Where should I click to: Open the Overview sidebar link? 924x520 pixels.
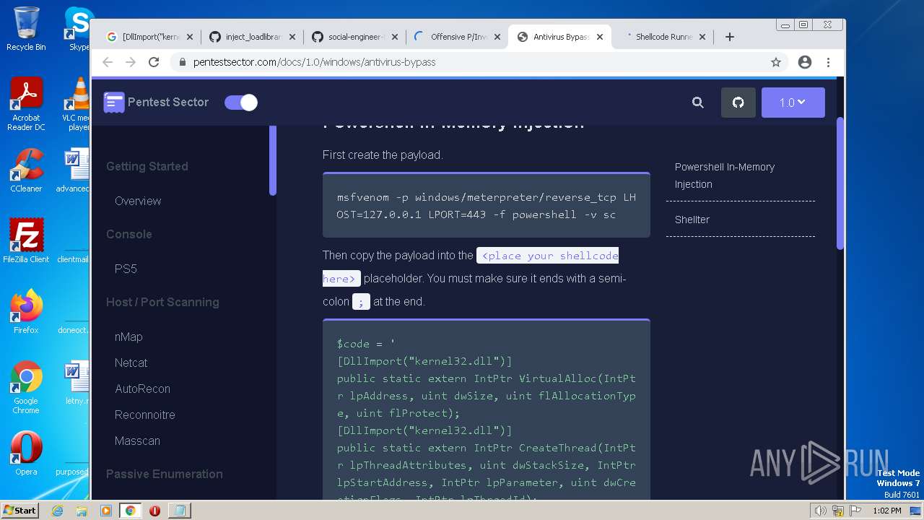coord(138,201)
